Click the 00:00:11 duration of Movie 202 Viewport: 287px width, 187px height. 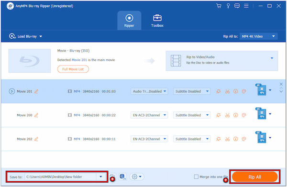point(109,139)
